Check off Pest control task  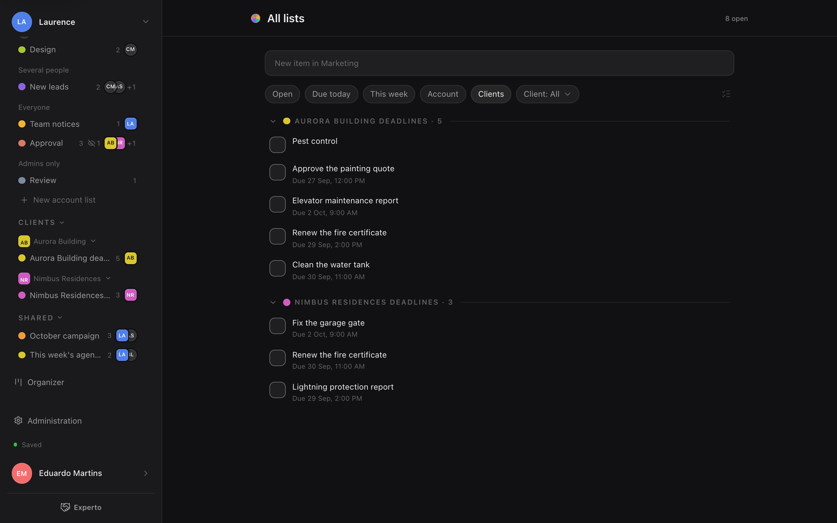tap(277, 144)
